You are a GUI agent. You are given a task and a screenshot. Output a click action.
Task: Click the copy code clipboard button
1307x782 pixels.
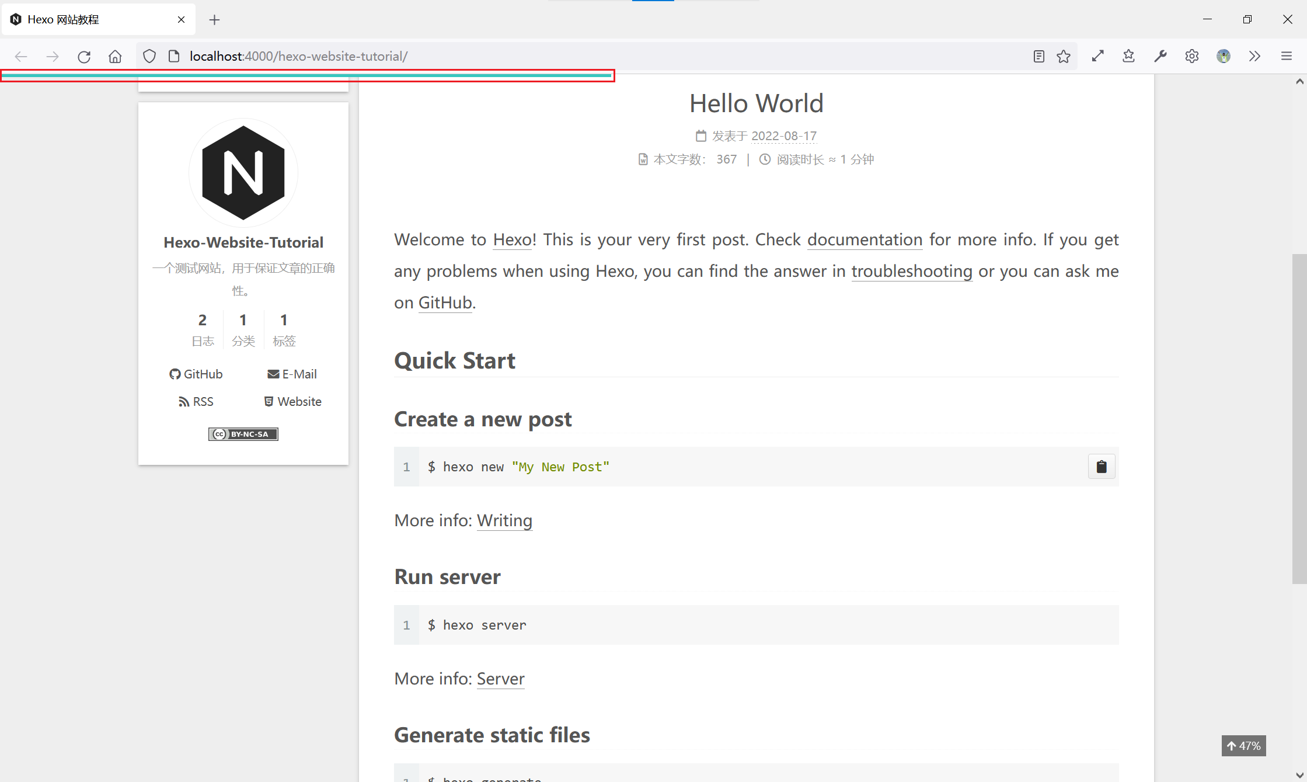tap(1101, 467)
